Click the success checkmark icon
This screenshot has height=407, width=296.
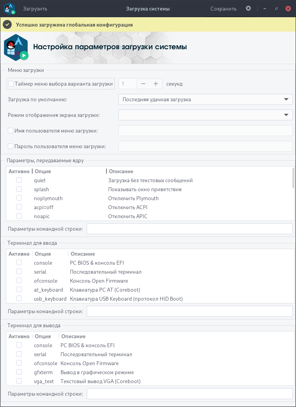point(7,24)
